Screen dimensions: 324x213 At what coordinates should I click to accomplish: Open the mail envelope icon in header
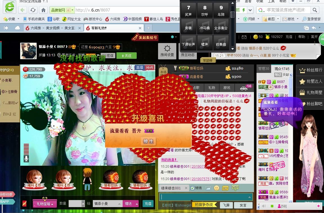point(244,37)
